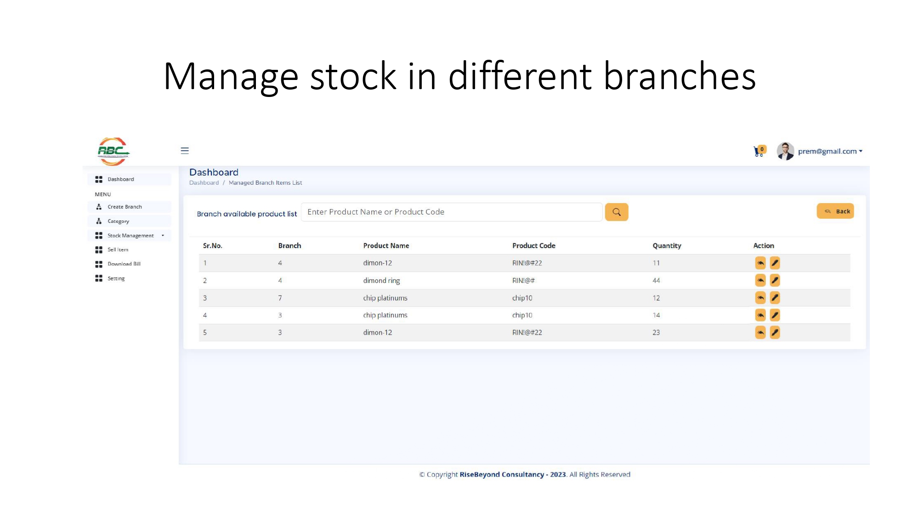This screenshot has width=919, height=517.
Task: Open the shopping cart icon
Action: tap(759, 151)
